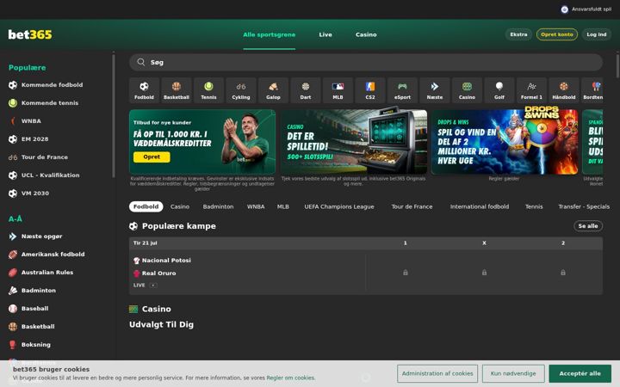Open the Håndbold icon tile
The height and width of the screenshot is (387, 620).
[564, 90]
